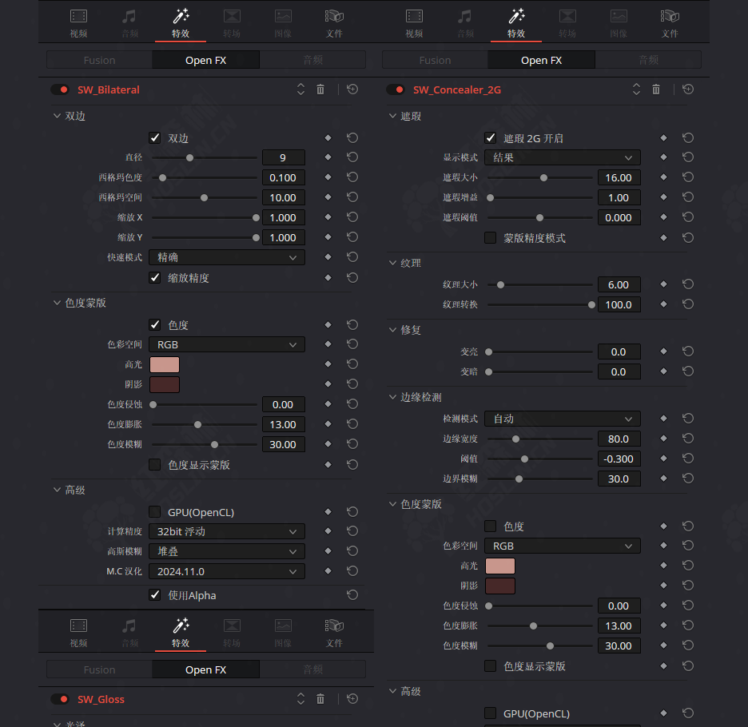
Task: Click the 直径 value field showing 9
Action: 284,157
